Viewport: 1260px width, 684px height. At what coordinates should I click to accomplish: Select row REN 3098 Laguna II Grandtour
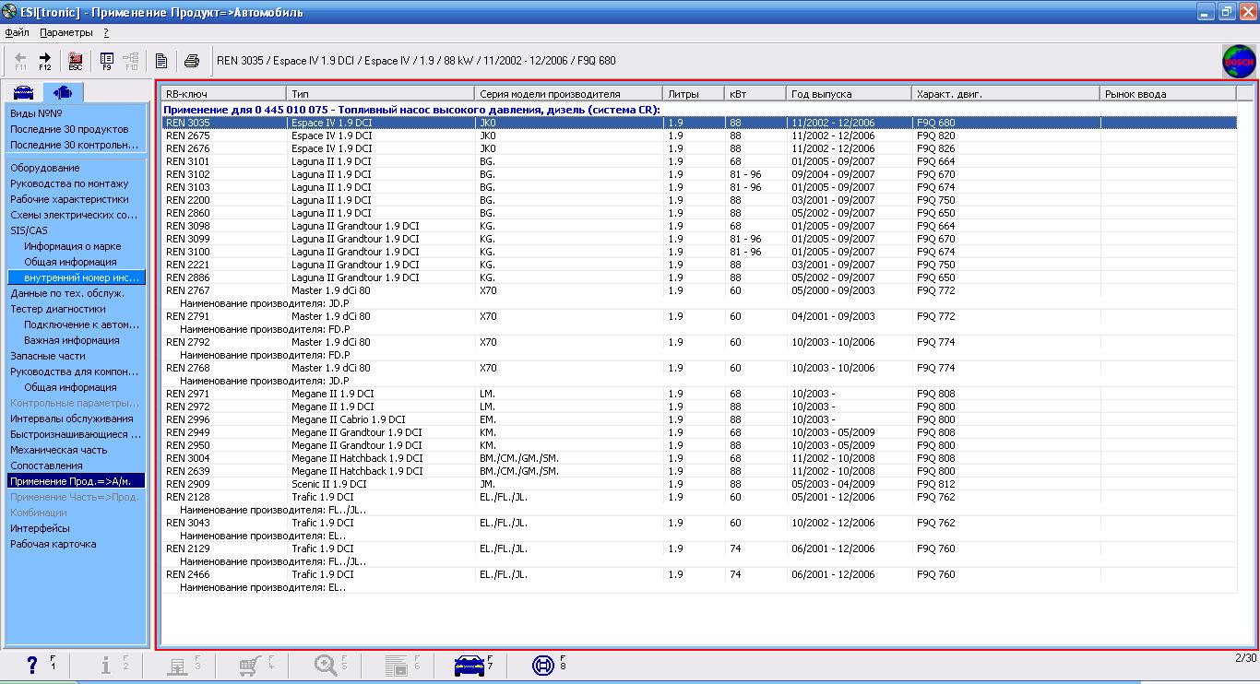click(x=699, y=226)
